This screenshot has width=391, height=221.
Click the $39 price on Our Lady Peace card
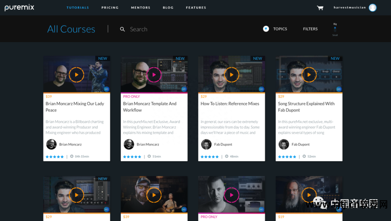click(x=49, y=97)
